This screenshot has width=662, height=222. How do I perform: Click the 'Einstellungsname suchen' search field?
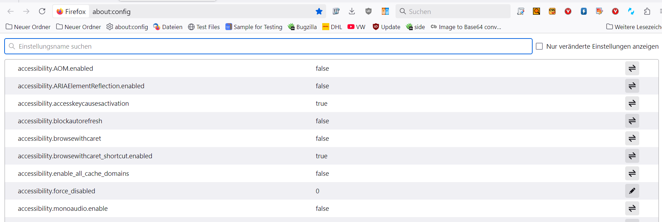(x=268, y=46)
